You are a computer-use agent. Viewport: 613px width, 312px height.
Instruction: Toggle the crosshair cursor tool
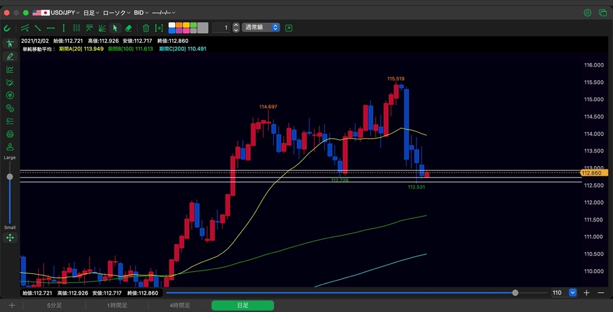coord(10,43)
